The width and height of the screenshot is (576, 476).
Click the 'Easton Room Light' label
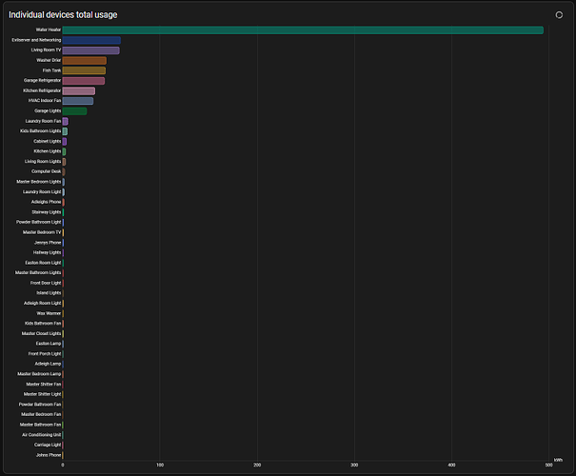point(43,263)
